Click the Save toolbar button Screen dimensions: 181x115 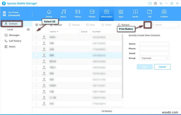tap(90, 25)
